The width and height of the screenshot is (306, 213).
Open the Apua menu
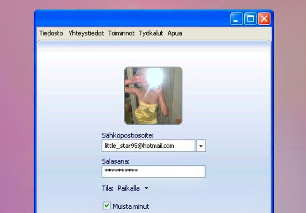coord(175,33)
